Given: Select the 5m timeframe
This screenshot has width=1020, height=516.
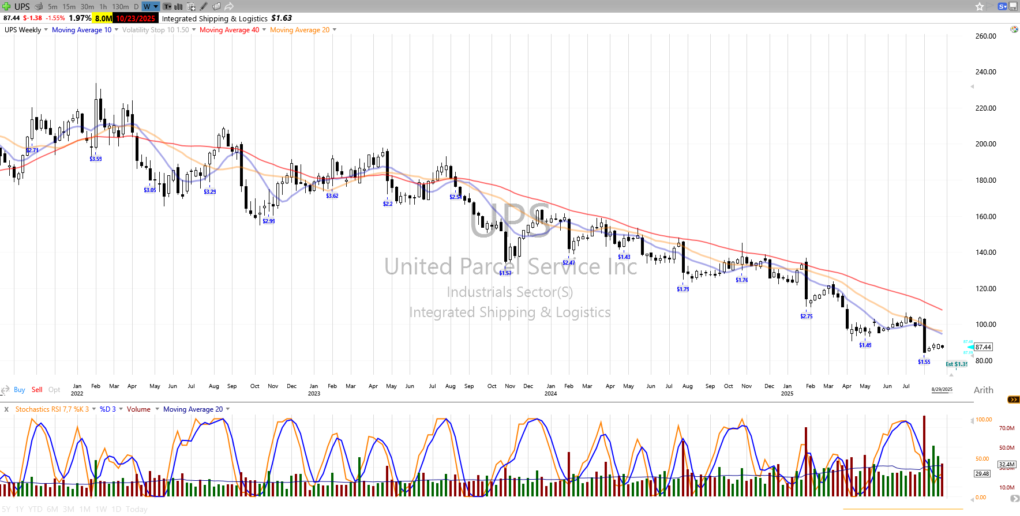Looking at the screenshot, I should tap(52, 6).
